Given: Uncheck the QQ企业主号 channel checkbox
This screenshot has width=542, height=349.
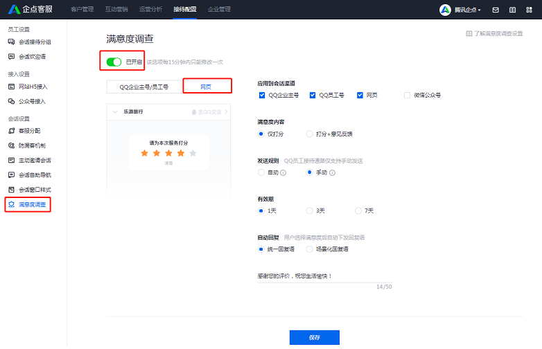Looking at the screenshot, I should [x=262, y=95].
